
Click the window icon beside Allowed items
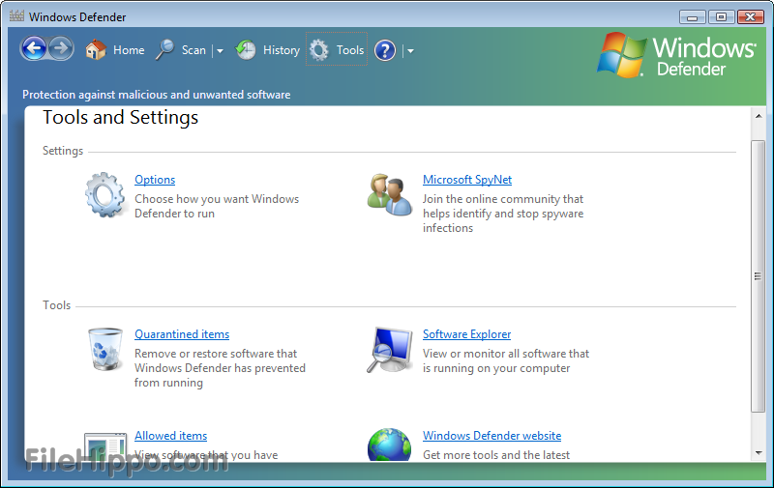[105, 446]
